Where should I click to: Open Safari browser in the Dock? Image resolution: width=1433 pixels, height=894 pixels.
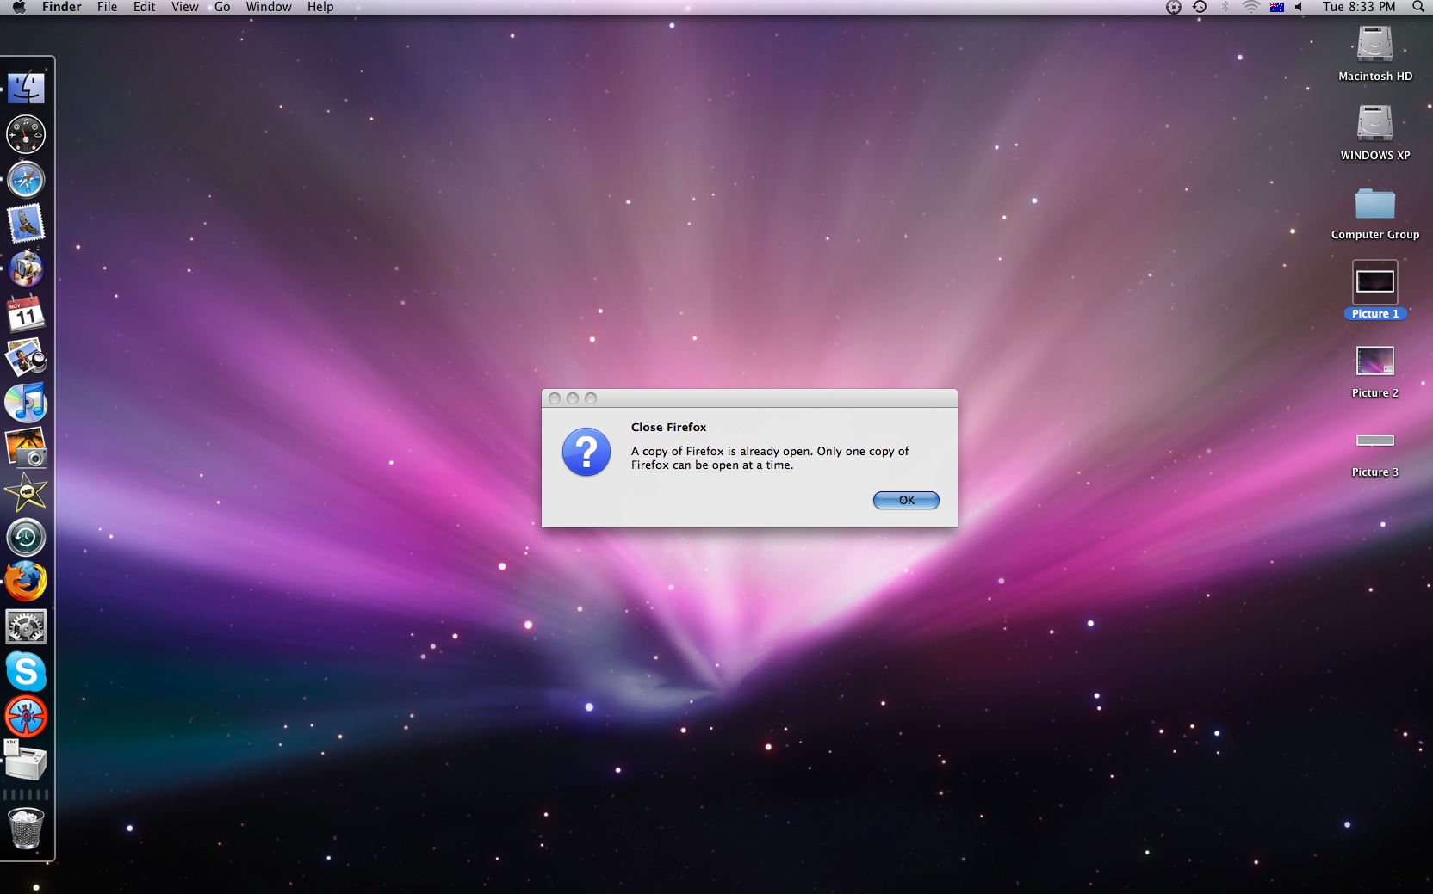point(26,180)
